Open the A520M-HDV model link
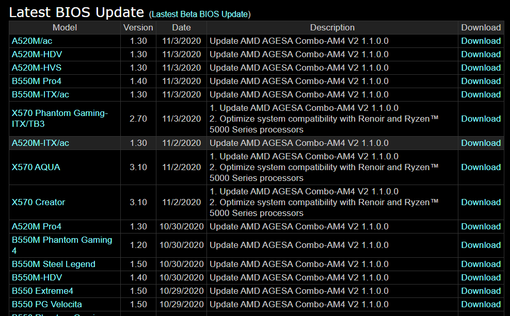Screen dimensions: 510x316 37,54
